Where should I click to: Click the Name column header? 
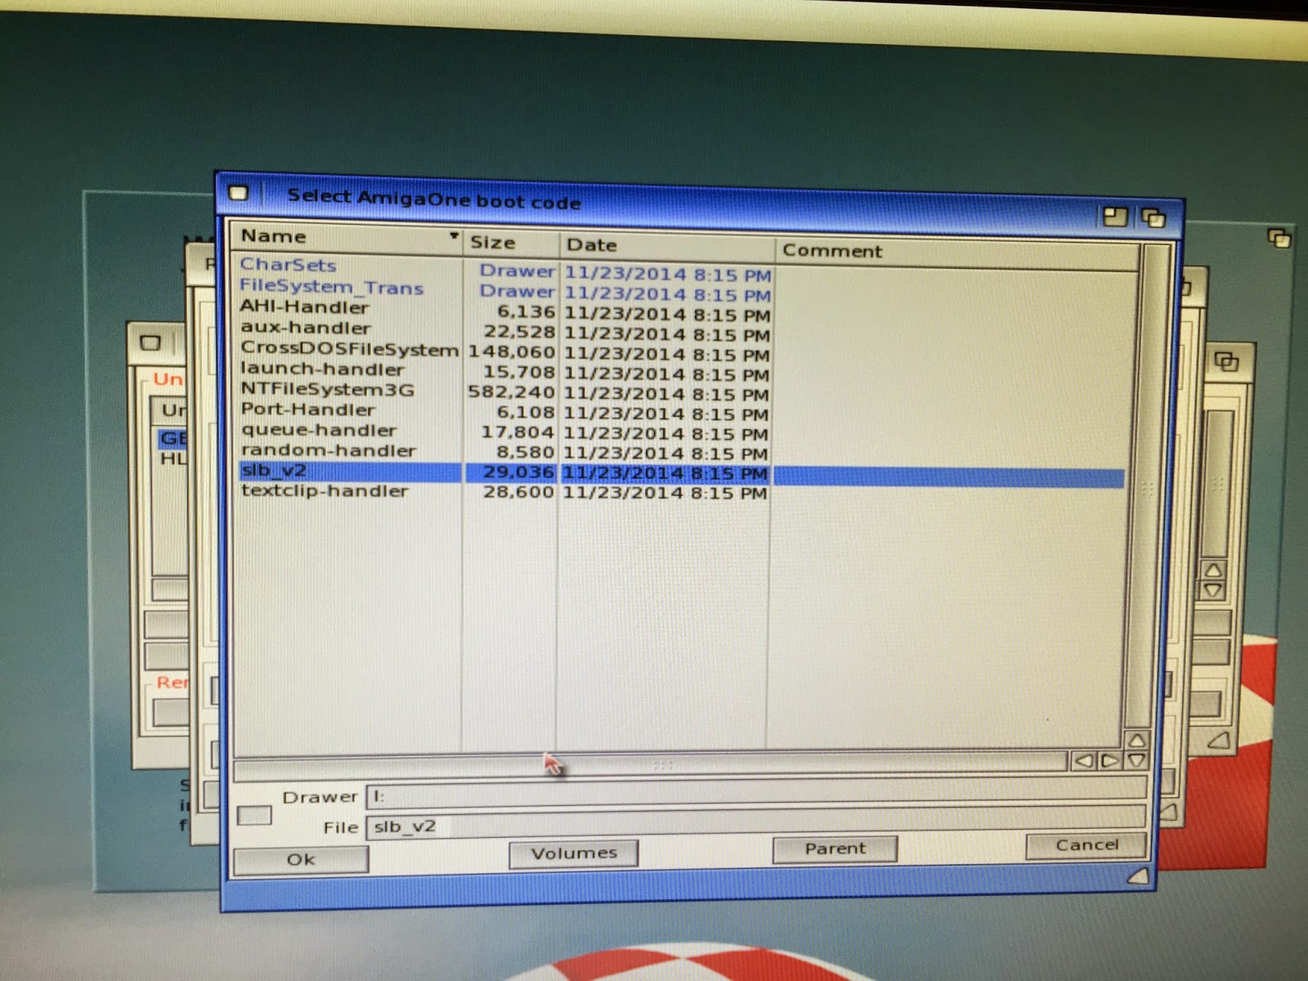[x=347, y=236]
